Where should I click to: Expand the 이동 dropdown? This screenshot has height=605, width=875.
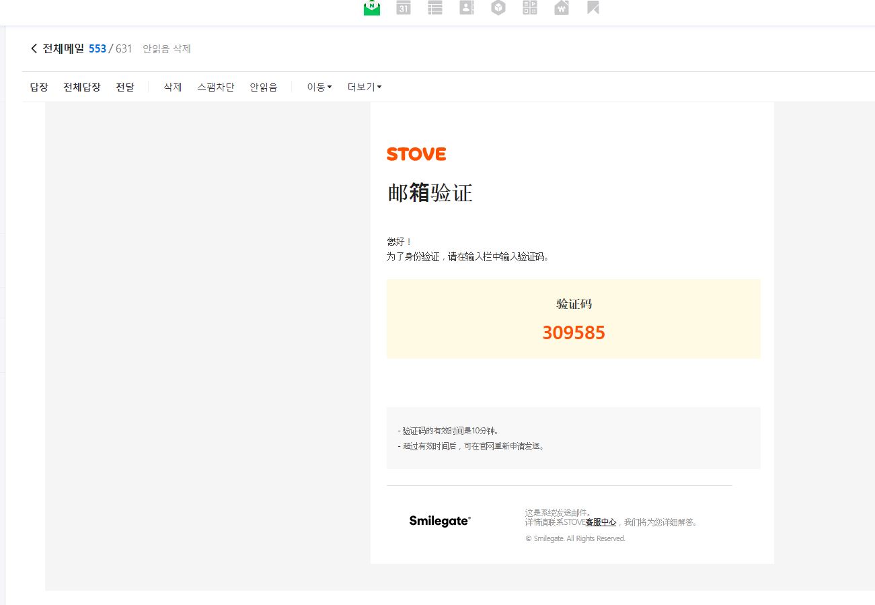pyautogui.click(x=319, y=87)
